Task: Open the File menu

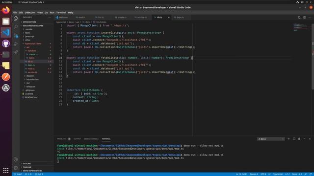Action: [15, 13]
